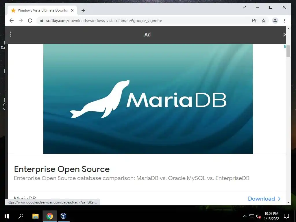Open a new browser tab

coord(83,10)
